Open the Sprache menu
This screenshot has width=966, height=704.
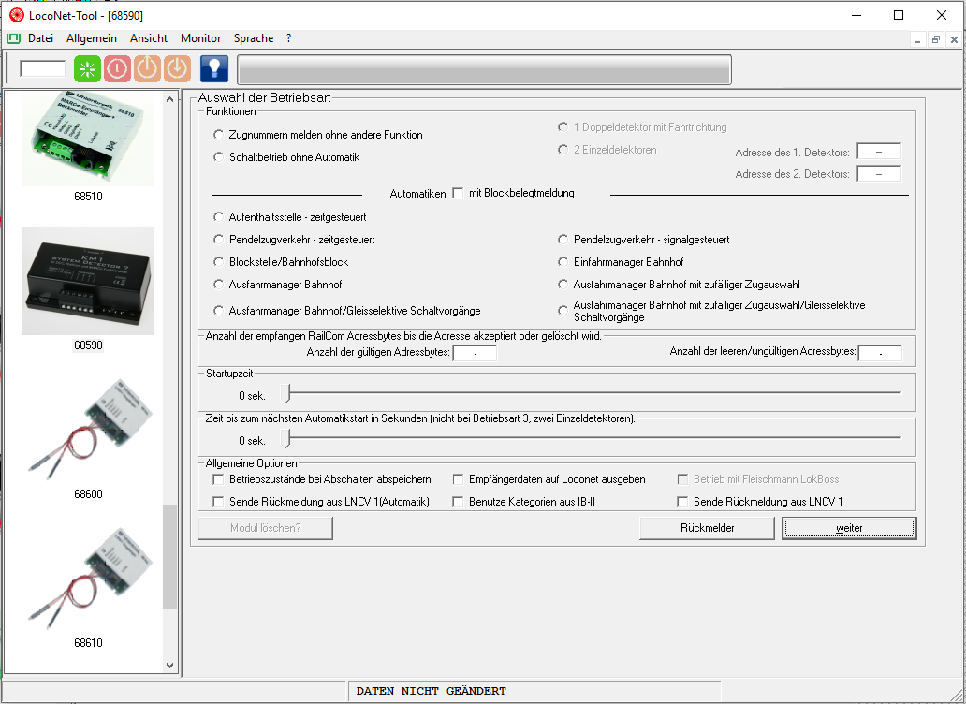point(254,38)
